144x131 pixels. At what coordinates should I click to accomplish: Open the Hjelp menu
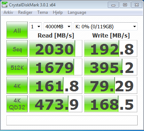pyautogui.click(x=58, y=12)
